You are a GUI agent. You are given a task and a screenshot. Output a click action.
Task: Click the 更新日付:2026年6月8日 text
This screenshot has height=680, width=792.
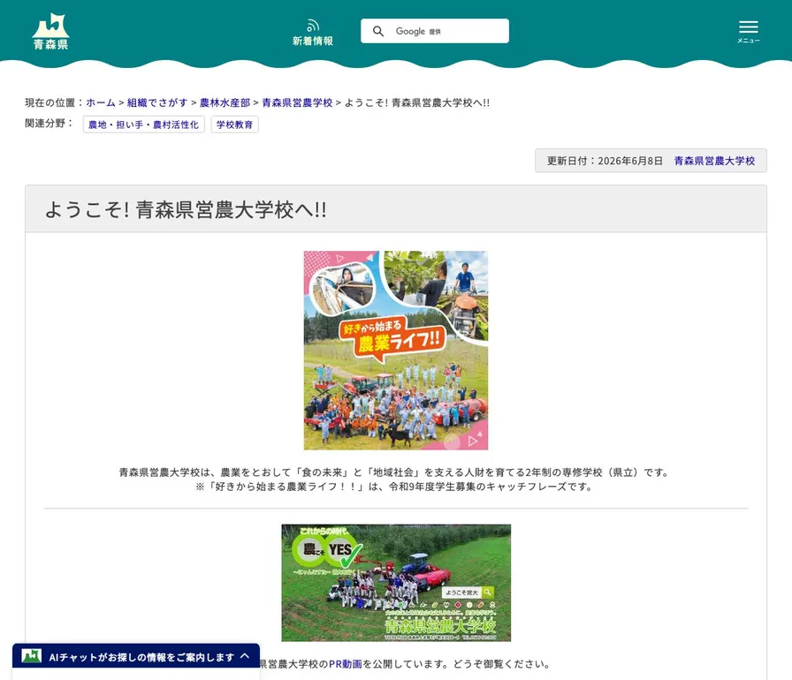coord(605,161)
